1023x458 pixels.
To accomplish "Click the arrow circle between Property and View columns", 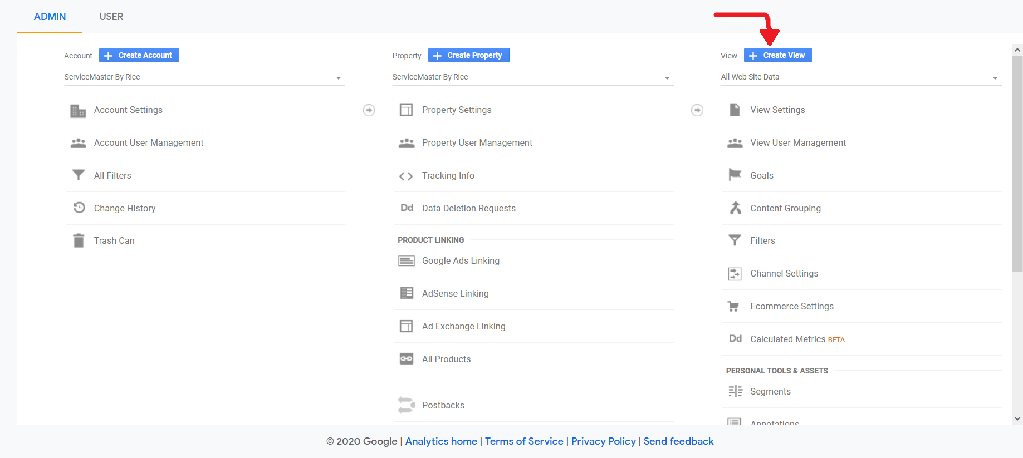I will coord(697,110).
